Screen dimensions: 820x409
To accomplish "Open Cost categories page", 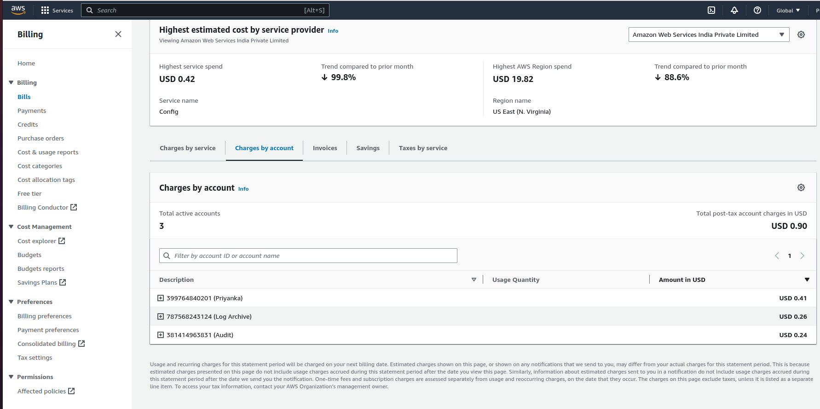I will [40, 166].
